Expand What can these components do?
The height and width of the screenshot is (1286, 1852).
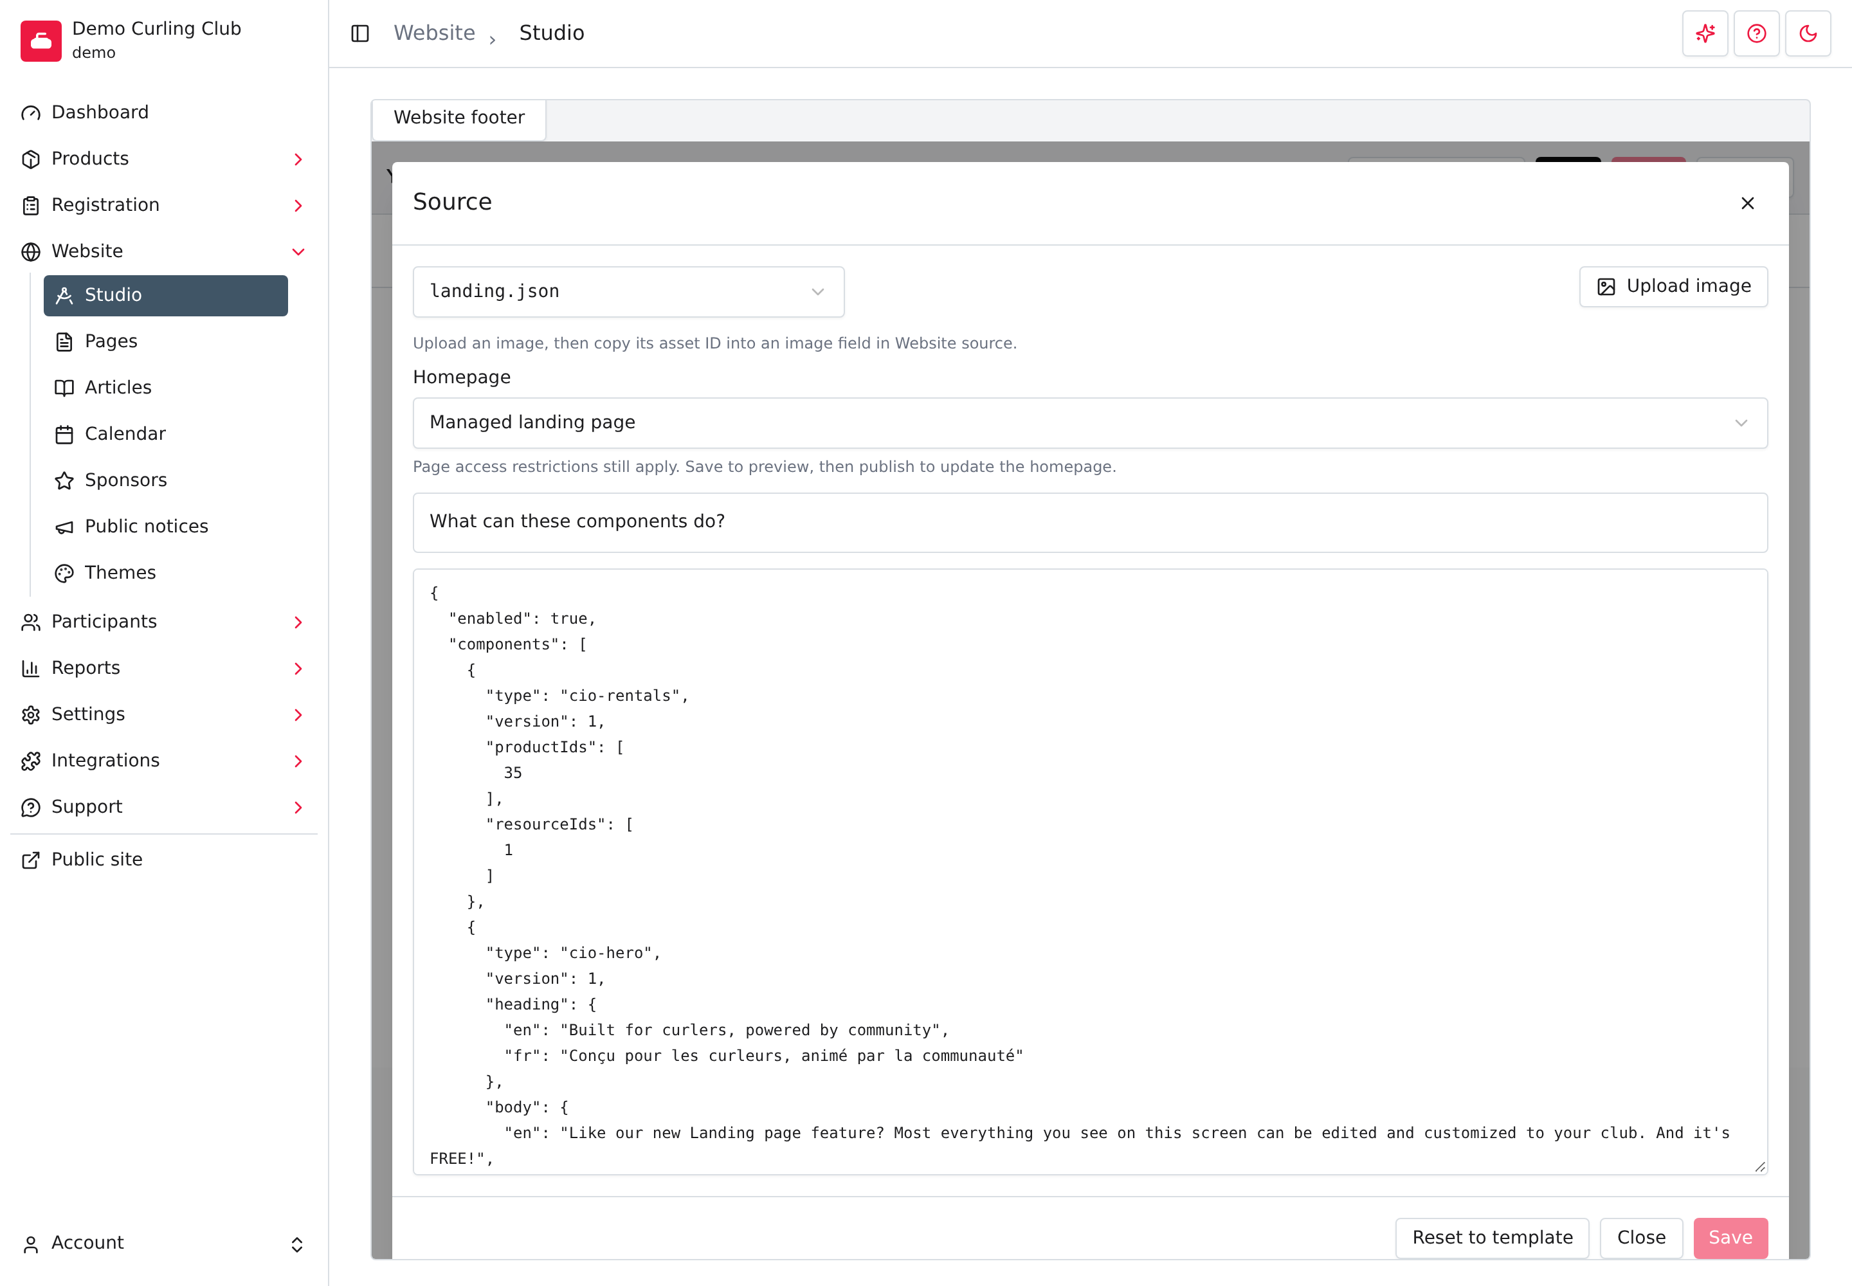coord(1089,522)
